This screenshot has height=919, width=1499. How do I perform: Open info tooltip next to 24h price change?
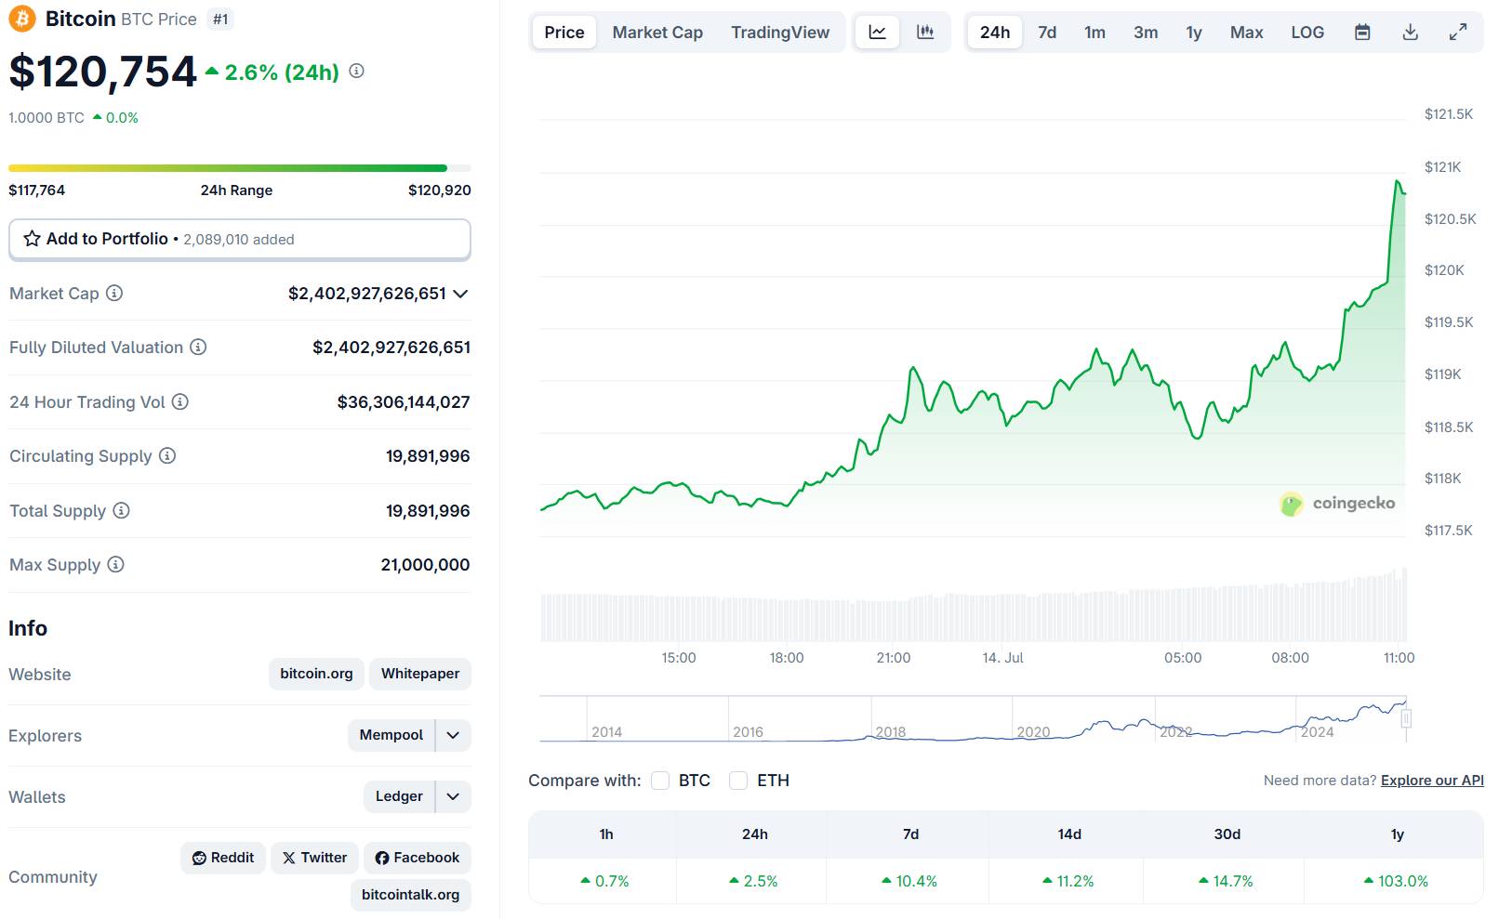[x=356, y=71]
